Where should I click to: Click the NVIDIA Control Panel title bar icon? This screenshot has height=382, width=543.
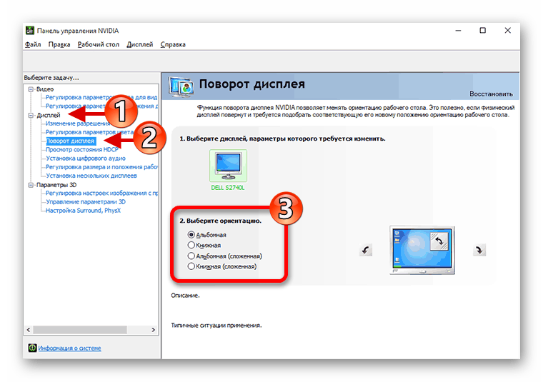tap(30, 31)
